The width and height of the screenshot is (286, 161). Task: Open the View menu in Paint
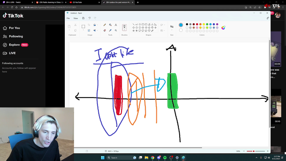tap(76, 18)
